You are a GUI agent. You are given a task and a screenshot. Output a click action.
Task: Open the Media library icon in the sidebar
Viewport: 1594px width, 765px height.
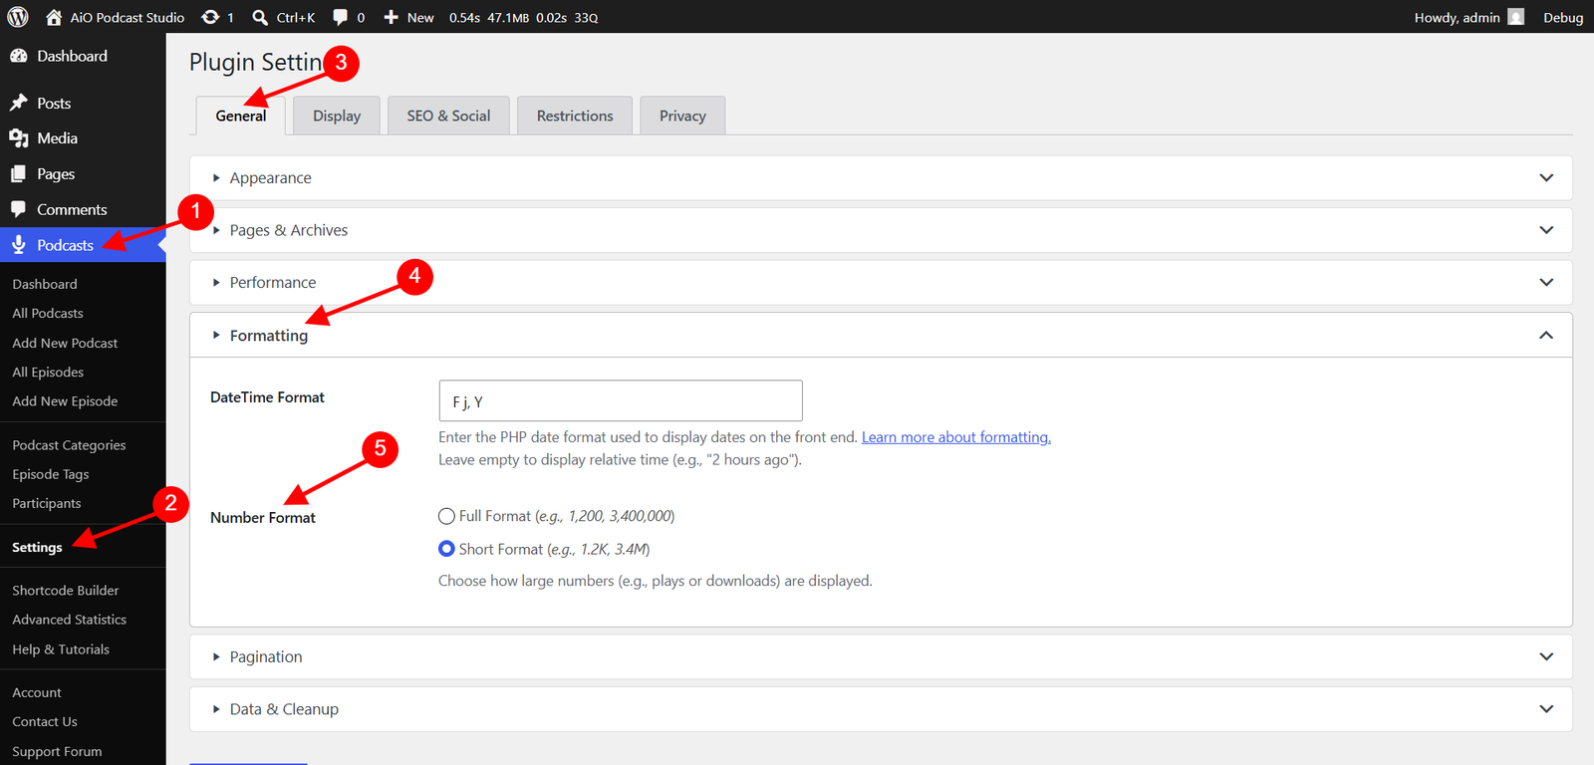[x=19, y=138]
